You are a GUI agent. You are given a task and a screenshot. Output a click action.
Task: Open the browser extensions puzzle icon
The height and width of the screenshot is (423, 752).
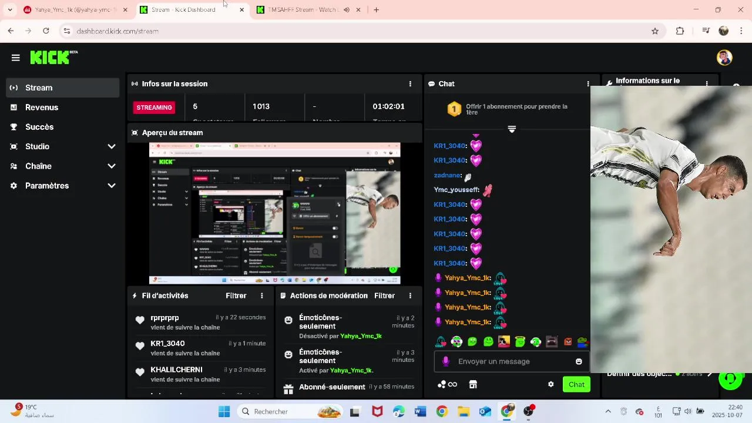point(680,31)
